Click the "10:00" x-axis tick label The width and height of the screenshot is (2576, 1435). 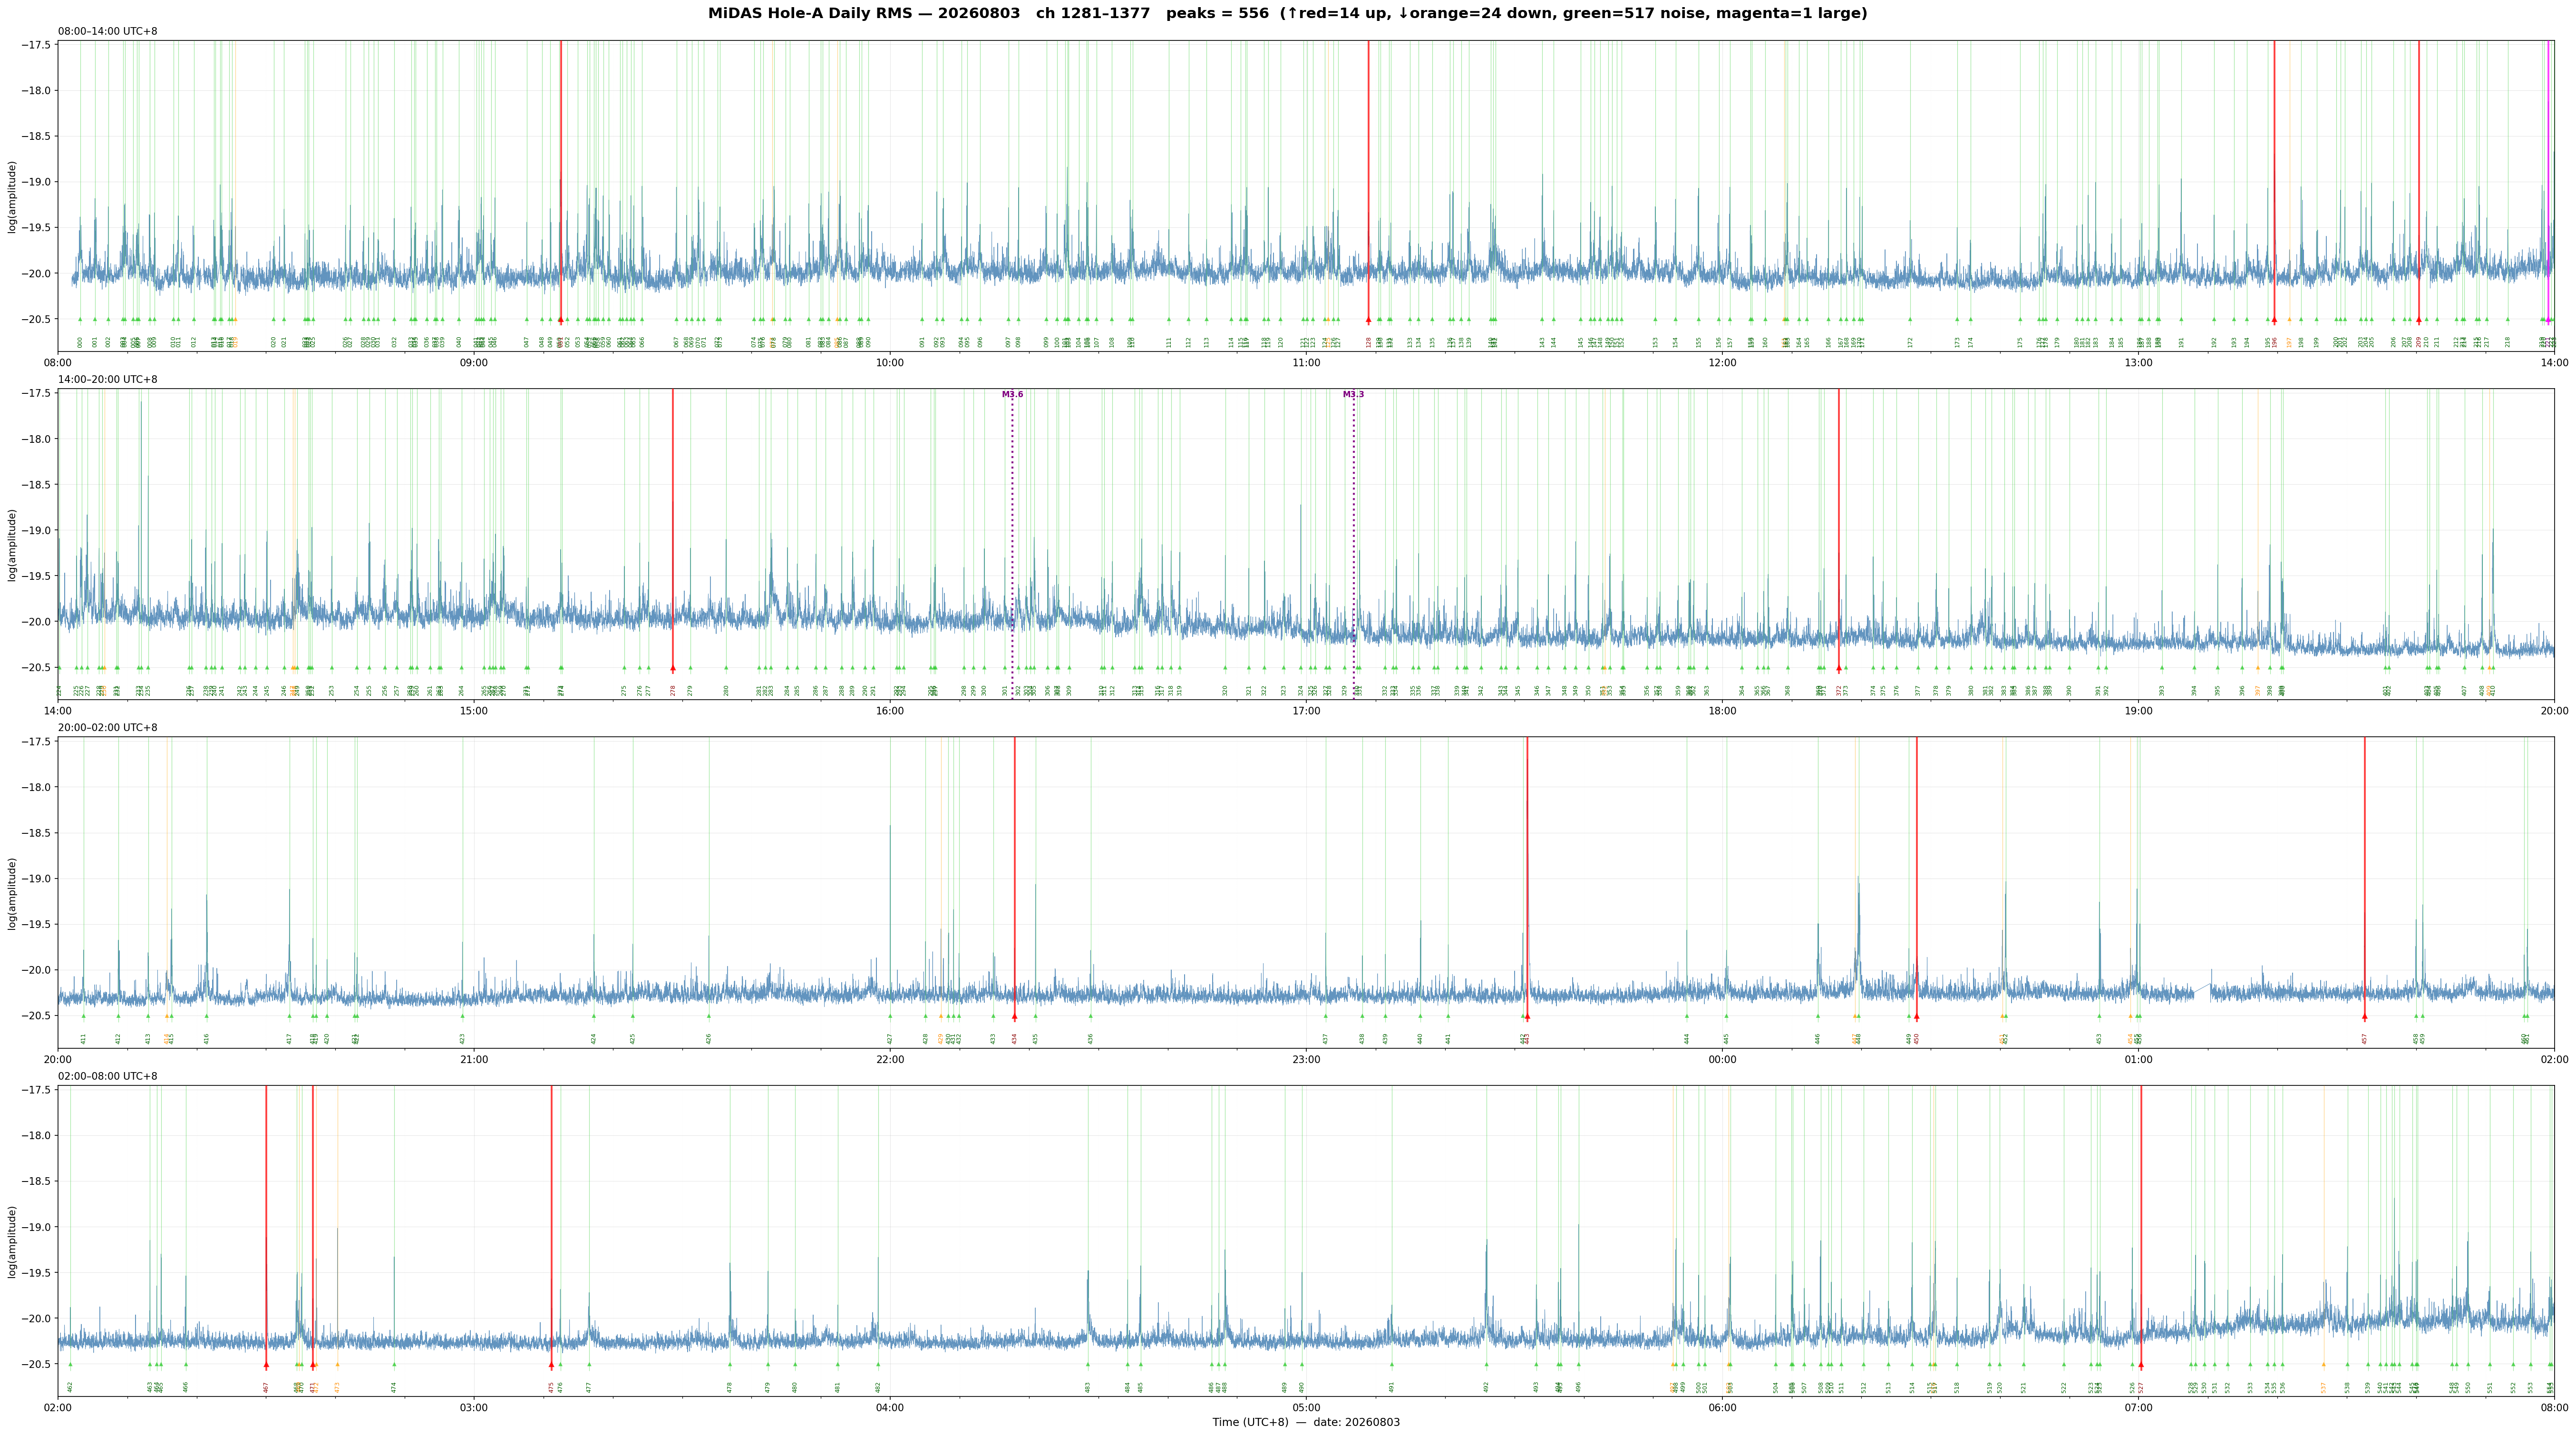pyautogui.click(x=890, y=363)
